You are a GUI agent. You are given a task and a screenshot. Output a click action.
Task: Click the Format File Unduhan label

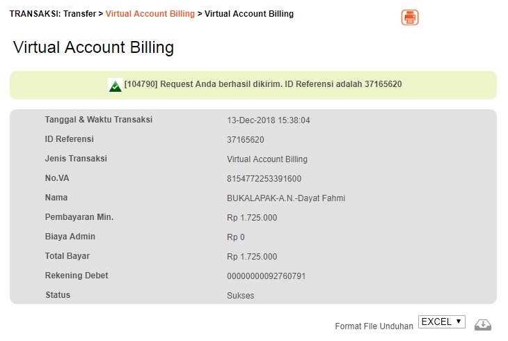pyautogui.click(x=374, y=326)
